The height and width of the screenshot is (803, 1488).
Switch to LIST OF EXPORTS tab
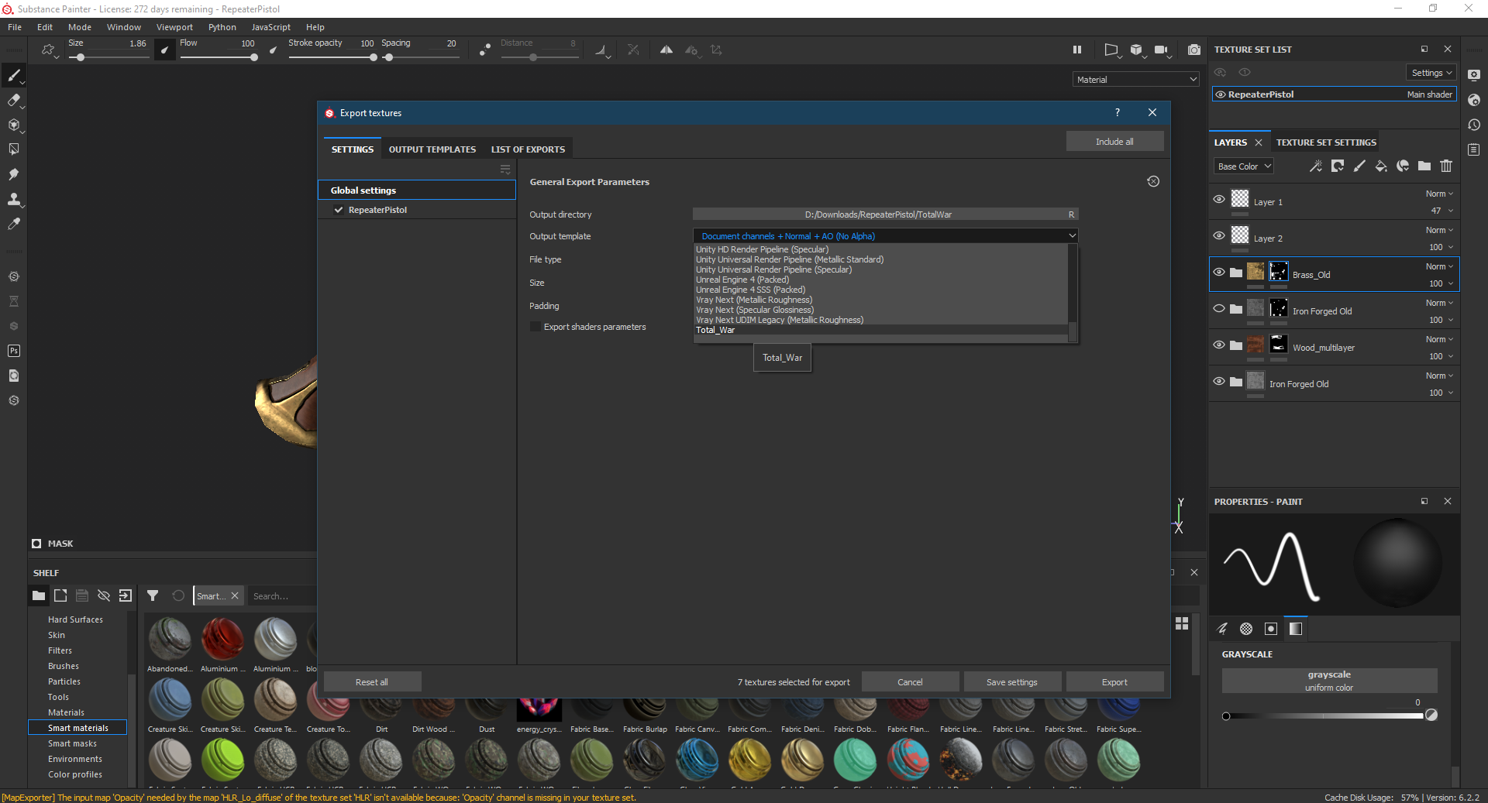[x=528, y=149]
